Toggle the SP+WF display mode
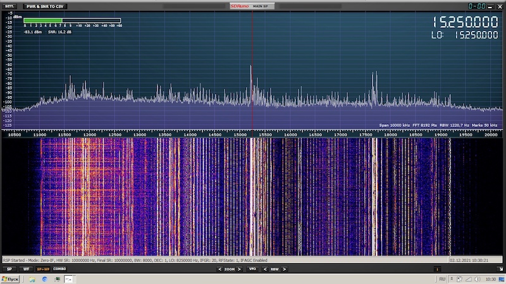Screen dimensions: 506x284 [43, 269]
